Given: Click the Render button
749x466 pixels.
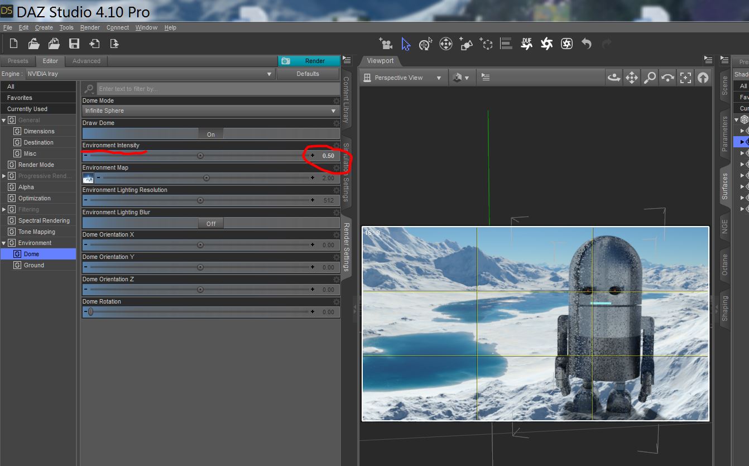Looking at the screenshot, I should [x=309, y=61].
